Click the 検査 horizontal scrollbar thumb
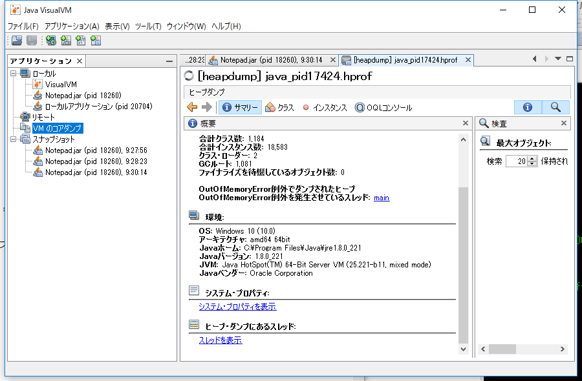This screenshot has width=582, height=381. click(502, 349)
